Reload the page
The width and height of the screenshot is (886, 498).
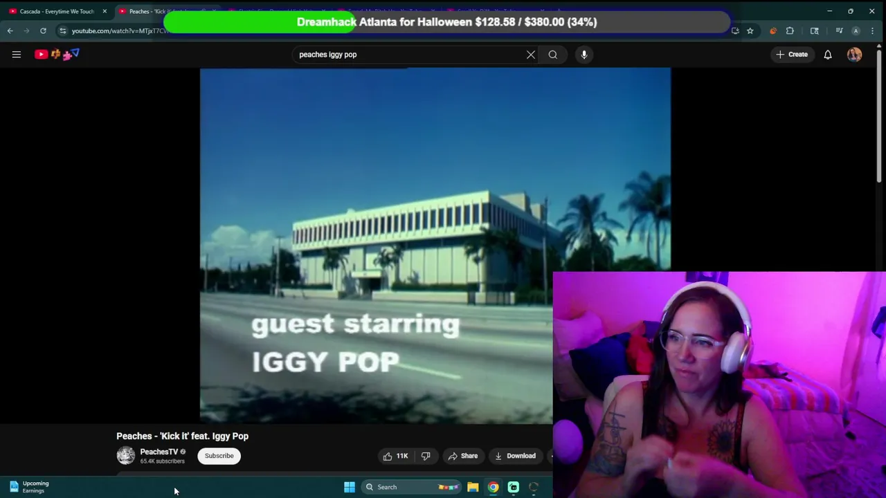(x=43, y=30)
